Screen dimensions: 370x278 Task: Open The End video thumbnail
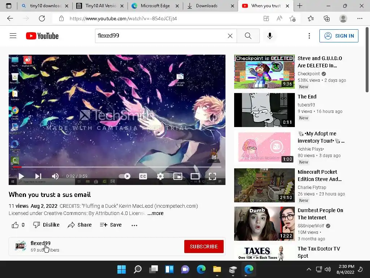tap(264, 110)
